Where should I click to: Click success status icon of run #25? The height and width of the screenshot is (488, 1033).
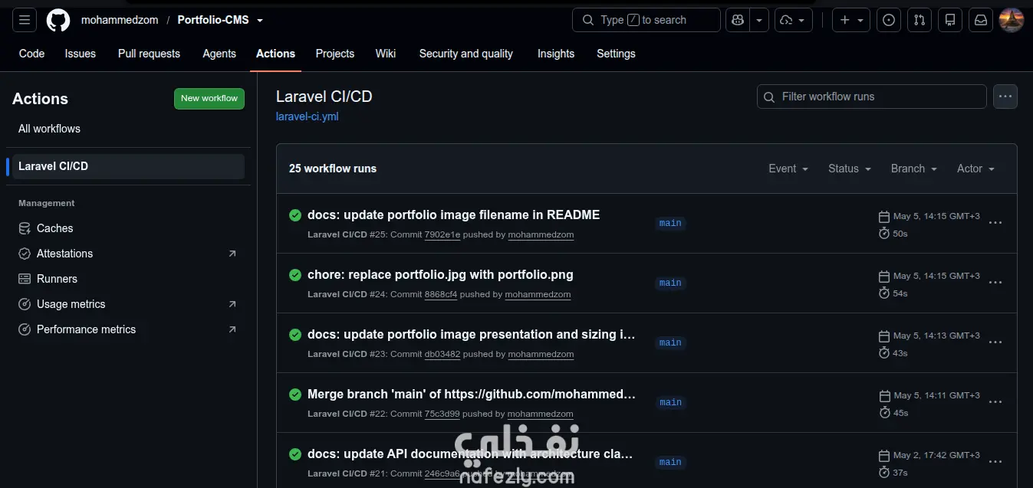click(295, 215)
